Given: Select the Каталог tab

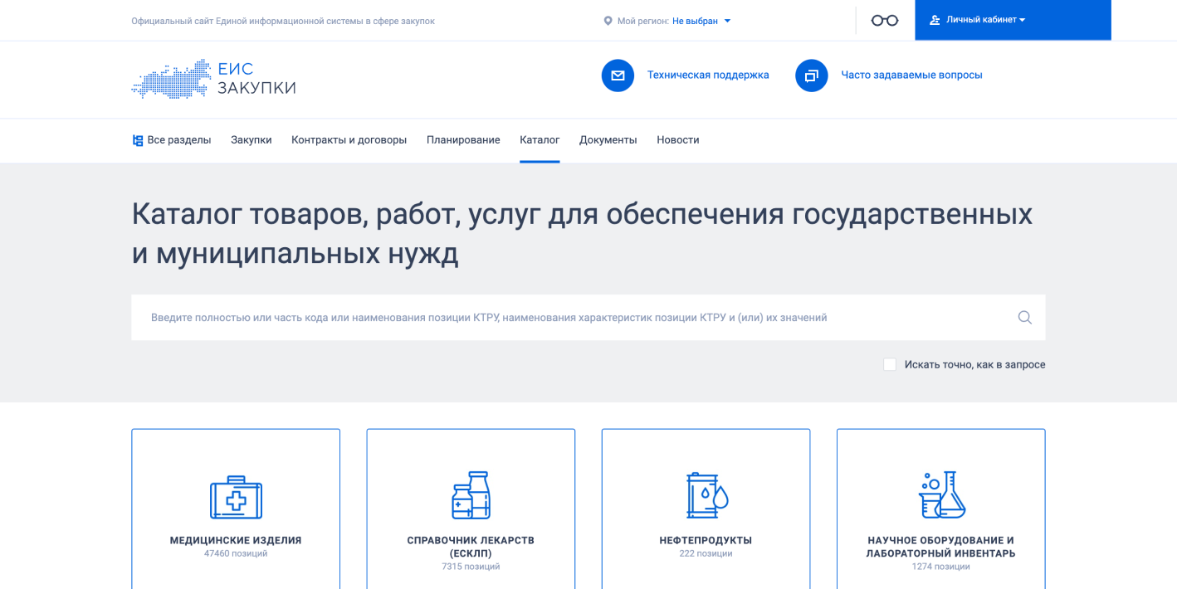Looking at the screenshot, I should 540,140.
